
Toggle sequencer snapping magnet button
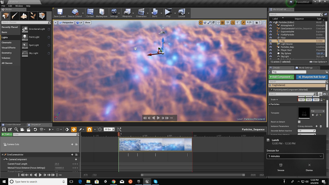click(x=89, y=129)
